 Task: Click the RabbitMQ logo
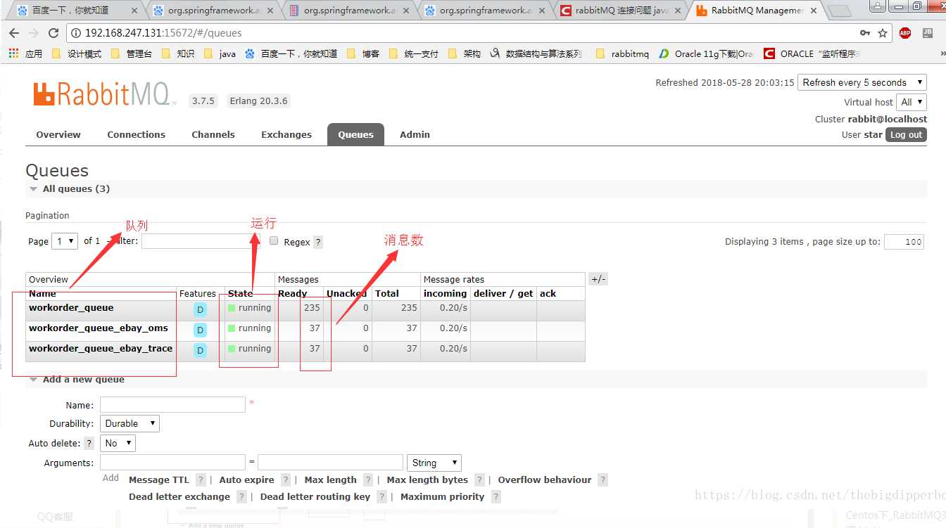coord(104,94)
